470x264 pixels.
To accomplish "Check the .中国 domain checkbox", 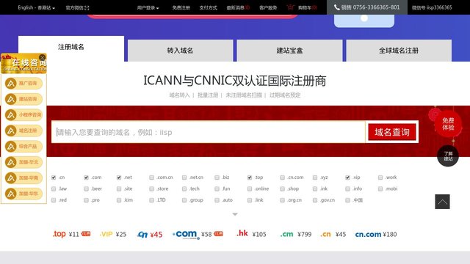I will click(x=347, y=200).
